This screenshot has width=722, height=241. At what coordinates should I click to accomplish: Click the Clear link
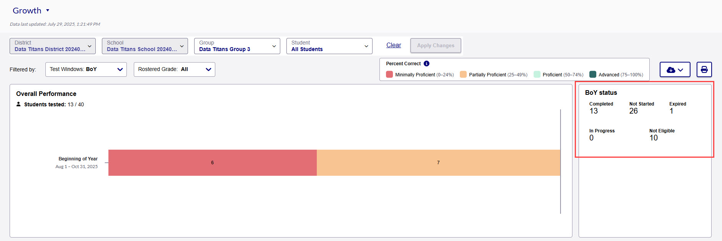click(393, 45)
